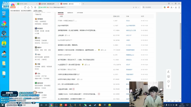Click the browser forward arrow
This screenshot has height=107, width=191.
21,7
